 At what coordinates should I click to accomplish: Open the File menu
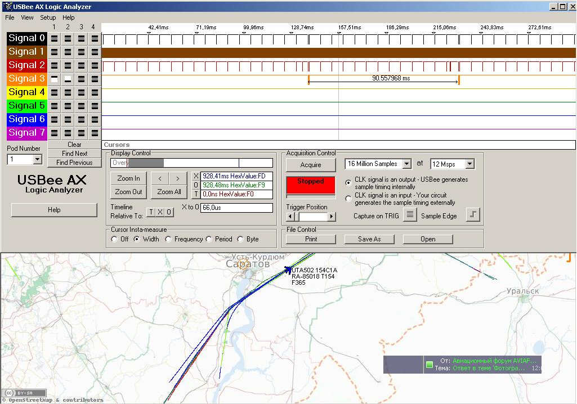tap(10, 17)
